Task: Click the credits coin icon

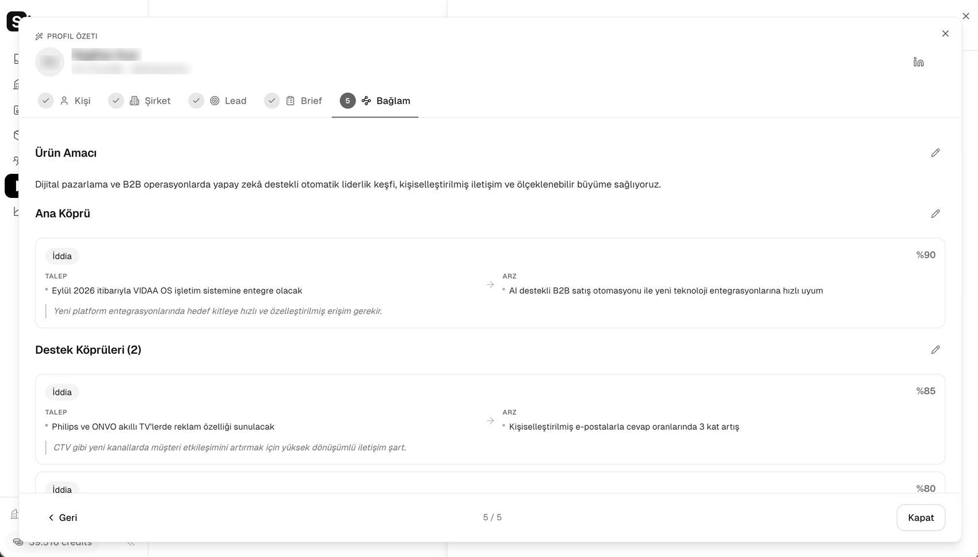Action: (18, 542)
